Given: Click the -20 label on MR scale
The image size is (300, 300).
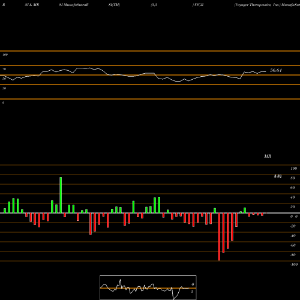Looking at the screenshot, I should coord(293,226).
